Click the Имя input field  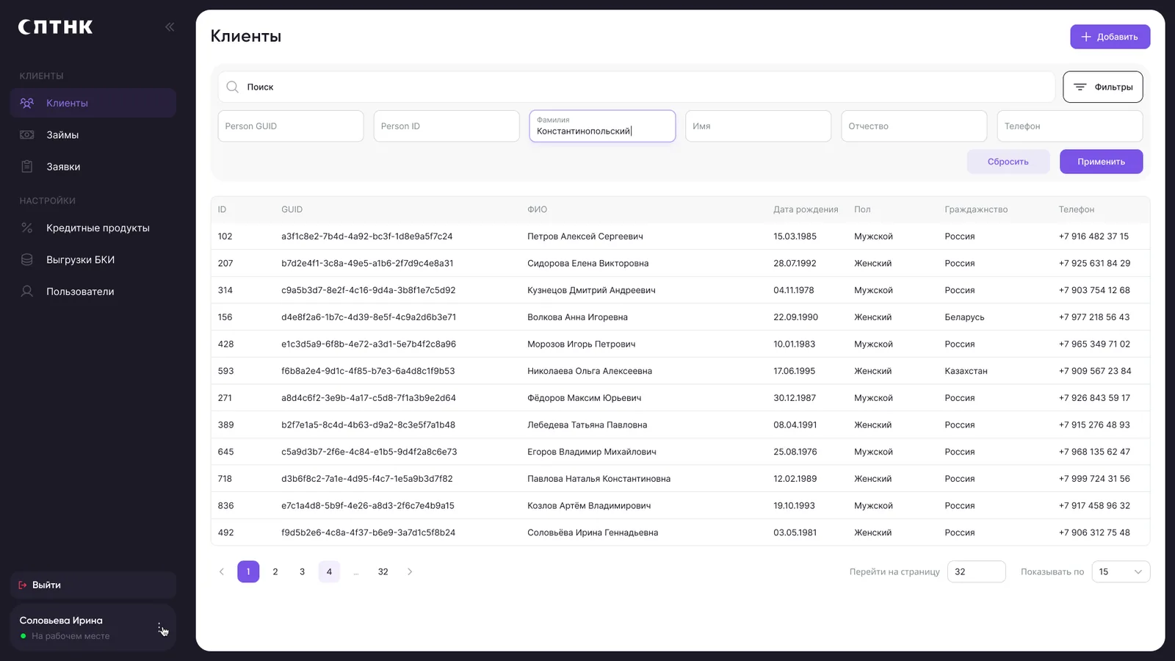pos(758,126)
